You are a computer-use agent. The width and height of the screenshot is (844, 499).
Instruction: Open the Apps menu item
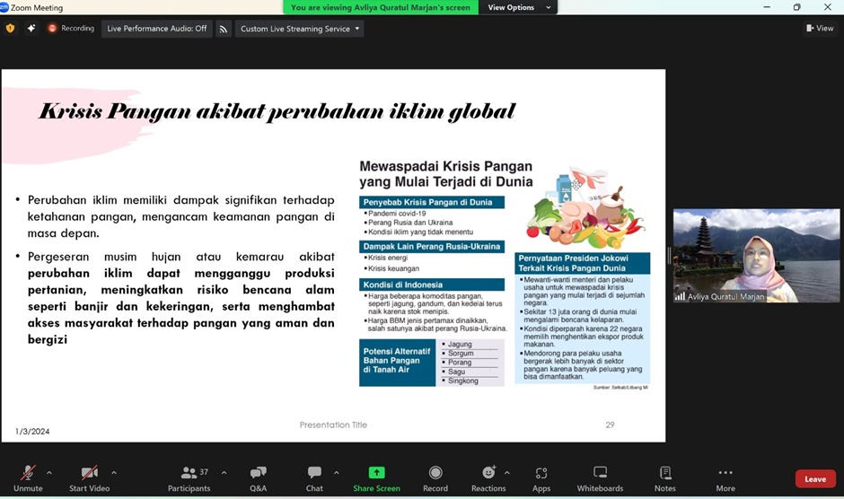[x=541, y=478]
